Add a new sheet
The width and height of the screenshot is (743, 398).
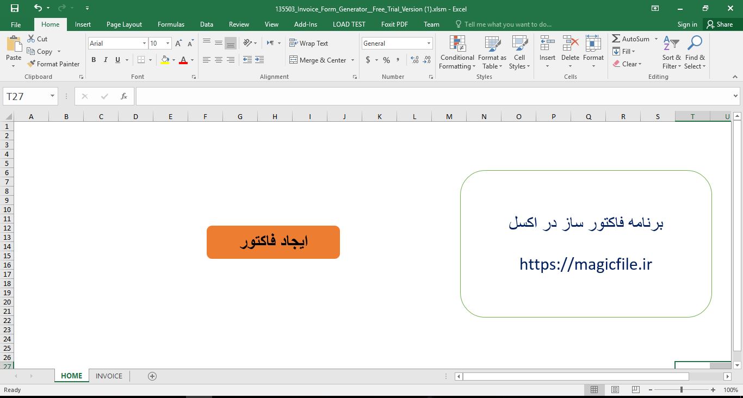coord(152,376)
